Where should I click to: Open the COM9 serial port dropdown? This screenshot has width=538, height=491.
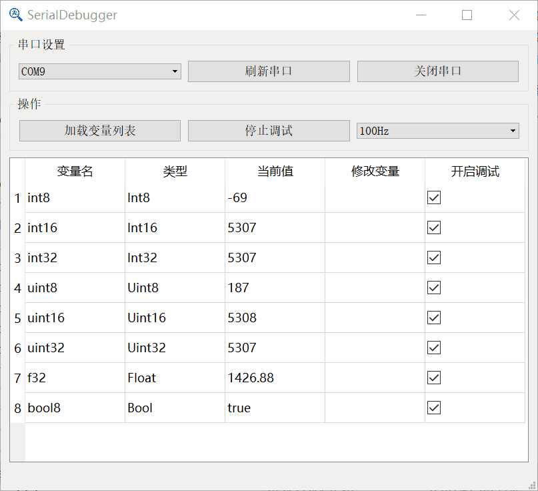click(x=100, y=71)
